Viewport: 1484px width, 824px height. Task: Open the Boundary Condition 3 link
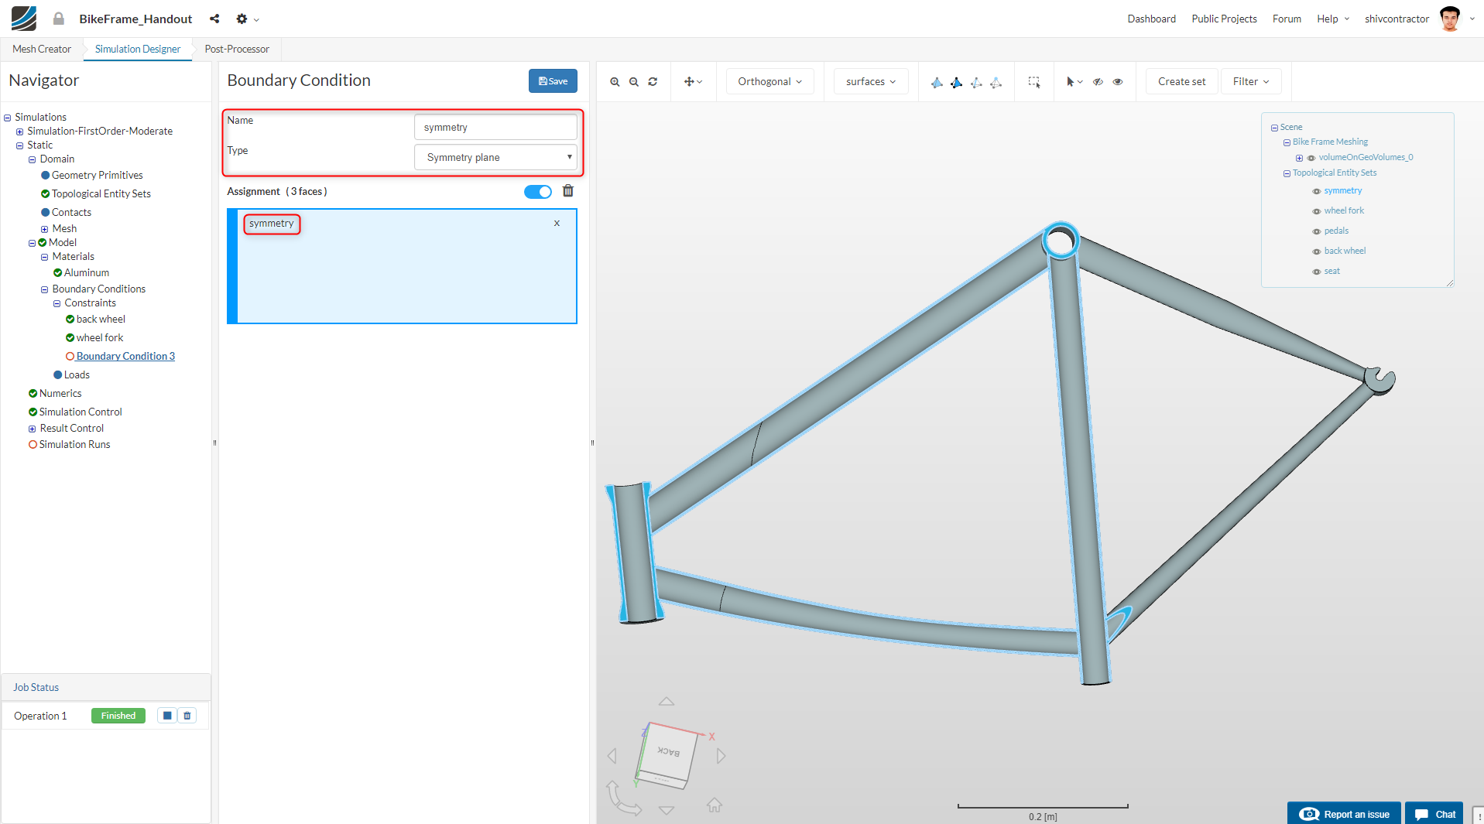(x=125, y=357)
